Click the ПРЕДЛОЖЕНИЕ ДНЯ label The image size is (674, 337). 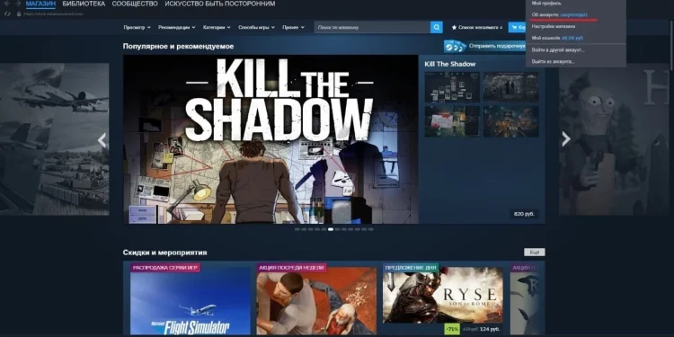click(411, 268)
